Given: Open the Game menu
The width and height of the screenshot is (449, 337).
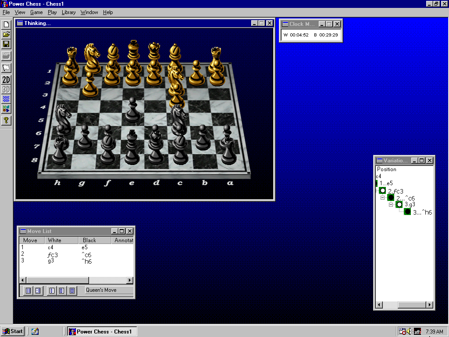Looking at the screenshot, I should [36, 12].
